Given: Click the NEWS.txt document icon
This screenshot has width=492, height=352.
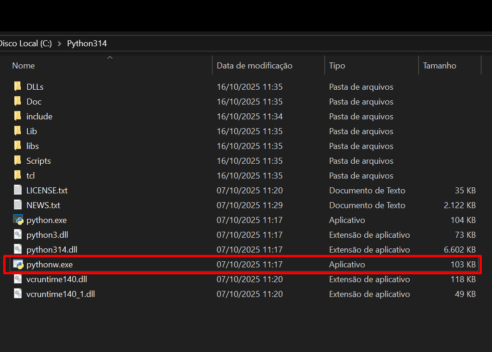Looking at the screenshot, I should coord(18,205).
